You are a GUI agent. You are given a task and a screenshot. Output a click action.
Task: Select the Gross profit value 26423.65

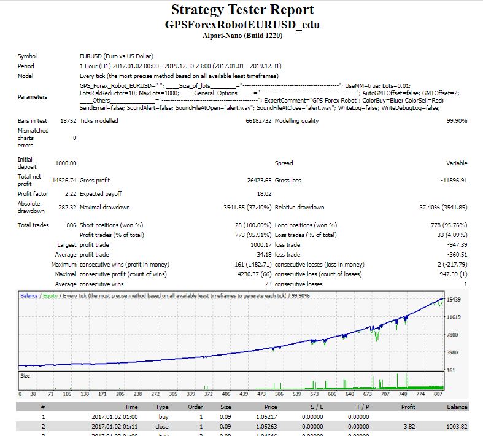259,181
